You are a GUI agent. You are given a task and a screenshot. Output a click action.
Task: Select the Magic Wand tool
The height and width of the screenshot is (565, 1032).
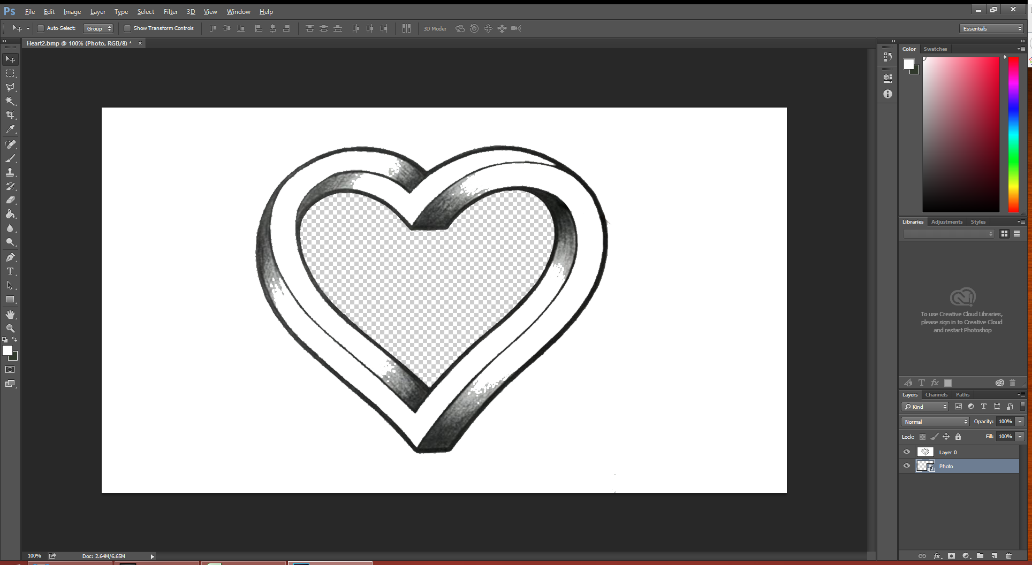10,101
